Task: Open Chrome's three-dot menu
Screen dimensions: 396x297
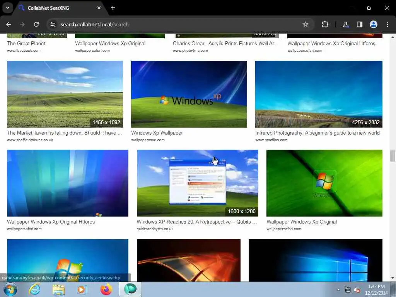Action: coord(387,24)
